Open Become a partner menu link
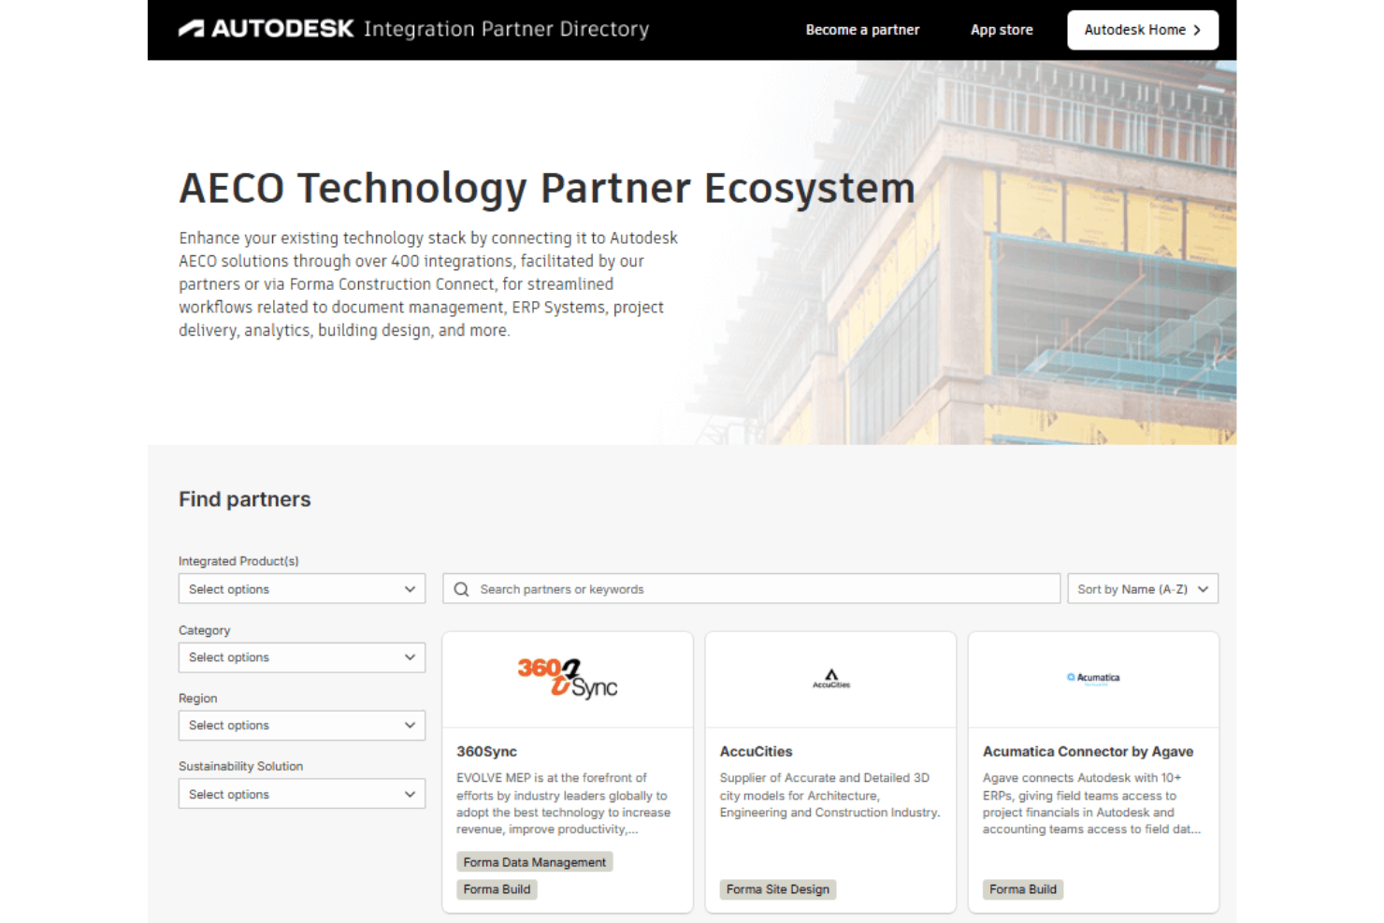Screen dimensions: 1384x923 pyautogui.click(x=862, y=30)
